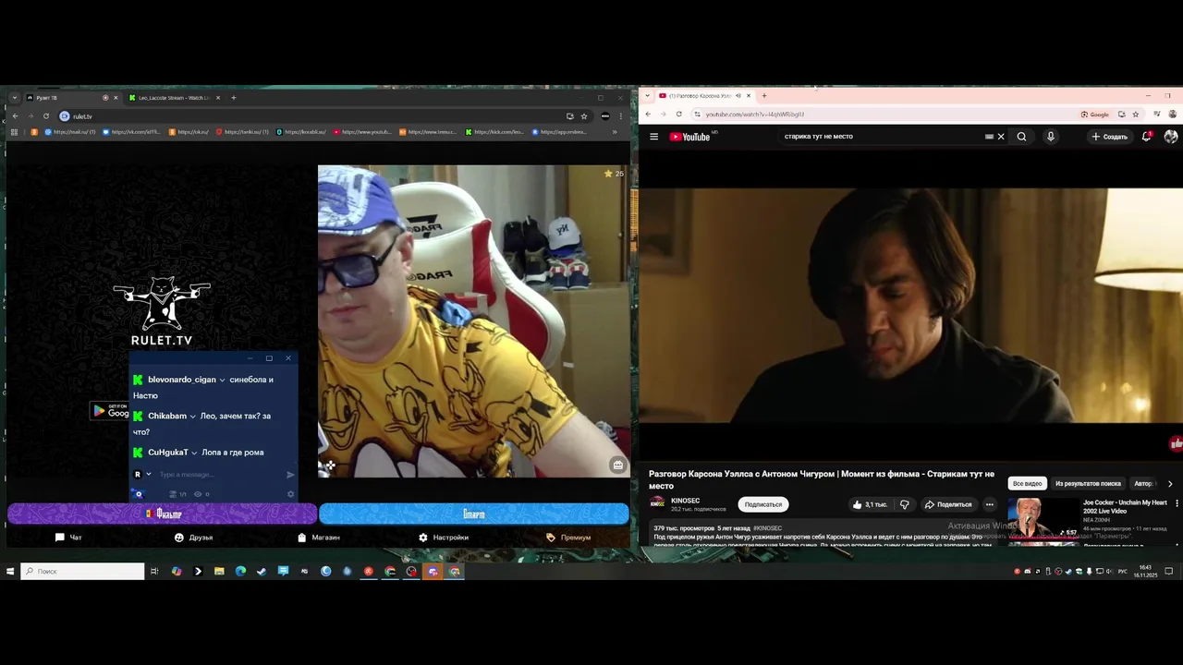Click the blue Старт button
Screen dimensions: 1183x665
point(473,514)
